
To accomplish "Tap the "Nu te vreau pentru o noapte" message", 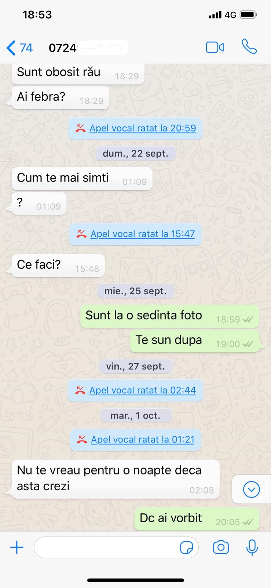I will pos(116,479).
